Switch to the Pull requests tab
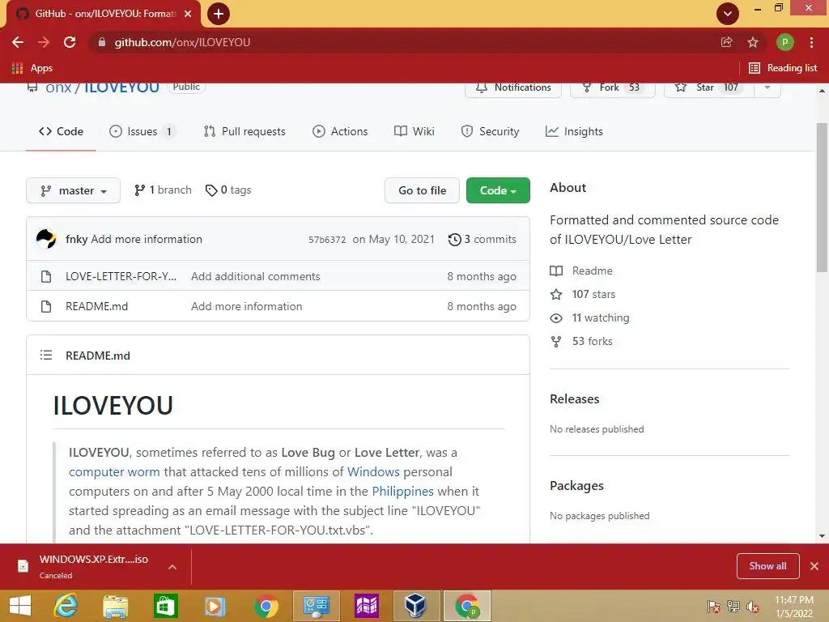Screen dimensions: 829x622 pyautogui.click(x=244, y=131)
